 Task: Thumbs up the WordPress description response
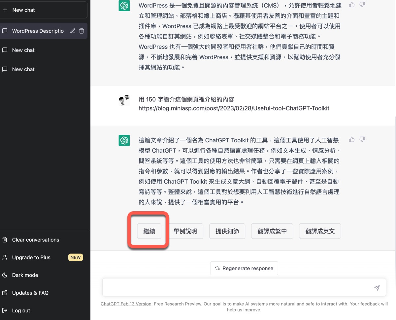[x=352, y=5]
